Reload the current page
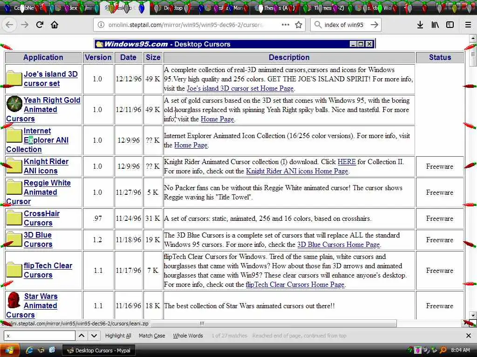This screenshot has height=357, width=477. click(40, 25)
